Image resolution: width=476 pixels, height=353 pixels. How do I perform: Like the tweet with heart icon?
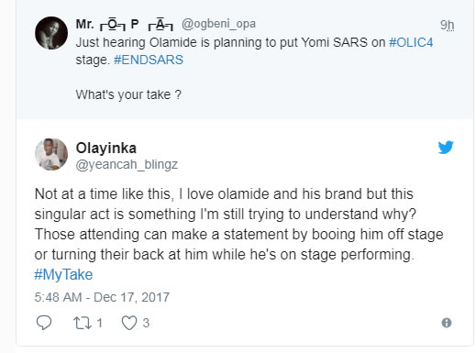point(129,323)
